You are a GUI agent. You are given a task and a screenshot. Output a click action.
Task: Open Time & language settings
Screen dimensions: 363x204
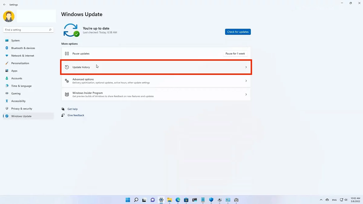[28, 86]
